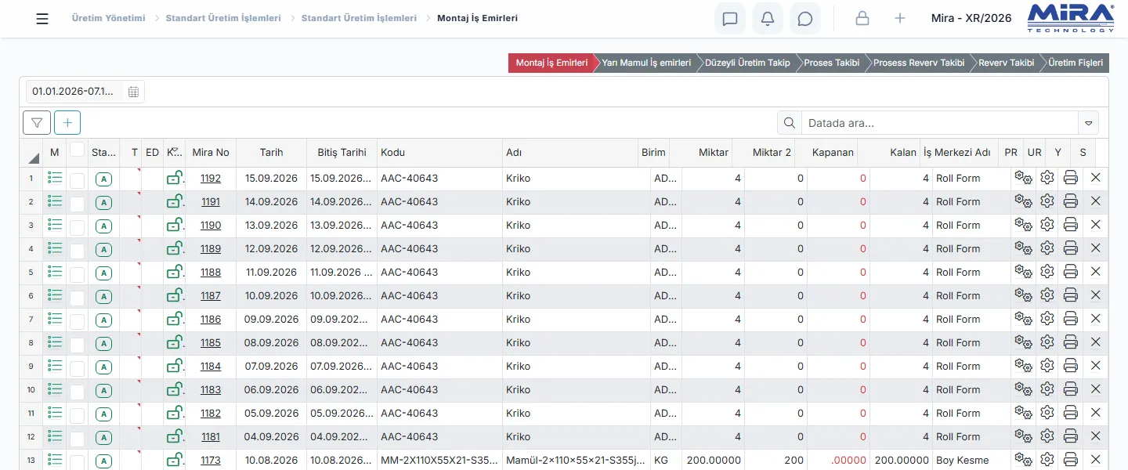Viewport: 1128px width, 470px height.
Task: Navigate to Üretim Yönetimi breadcrumb
Action: pyautogui.click(x=108, y=18)
